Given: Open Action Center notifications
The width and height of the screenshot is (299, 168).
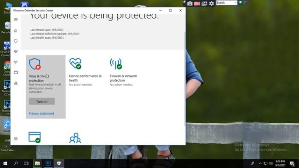Looking at the screenshot, I should pyautogui.click(x=292, y=163).
